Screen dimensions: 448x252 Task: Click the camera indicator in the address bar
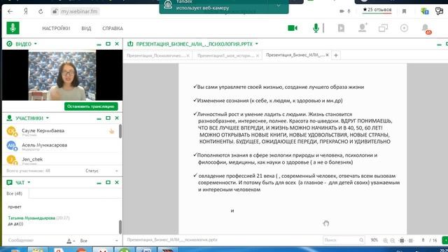tap(342, 11)
